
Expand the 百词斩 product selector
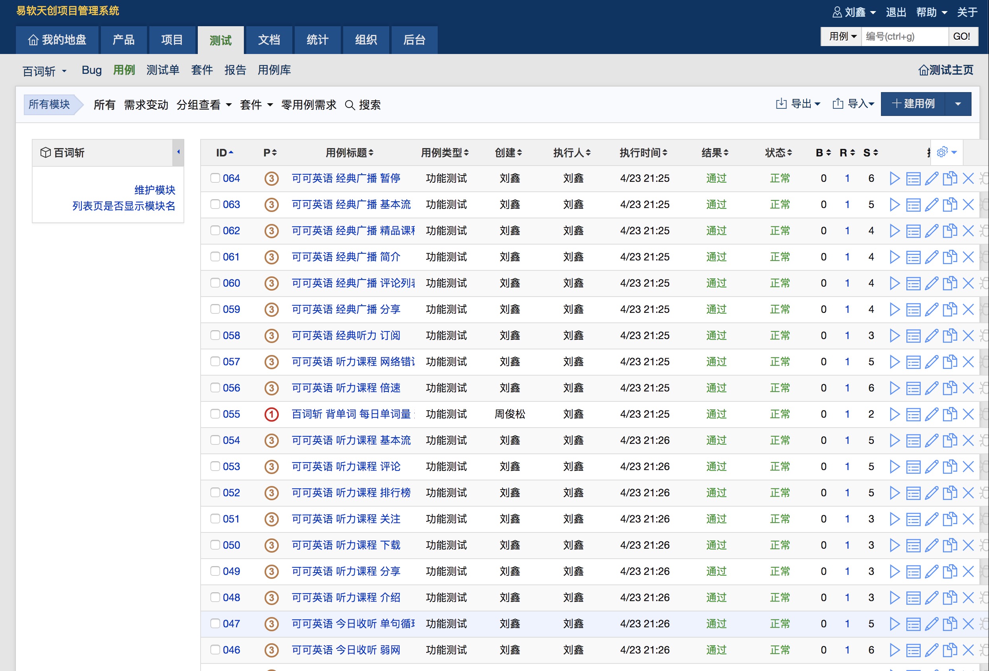pos(44,71)
